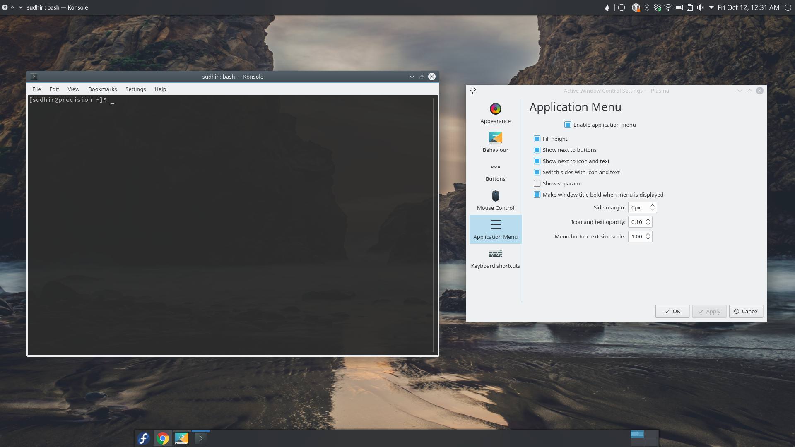Open the Fedora application launcher
The image size is (795, 447).
point(143,438)
